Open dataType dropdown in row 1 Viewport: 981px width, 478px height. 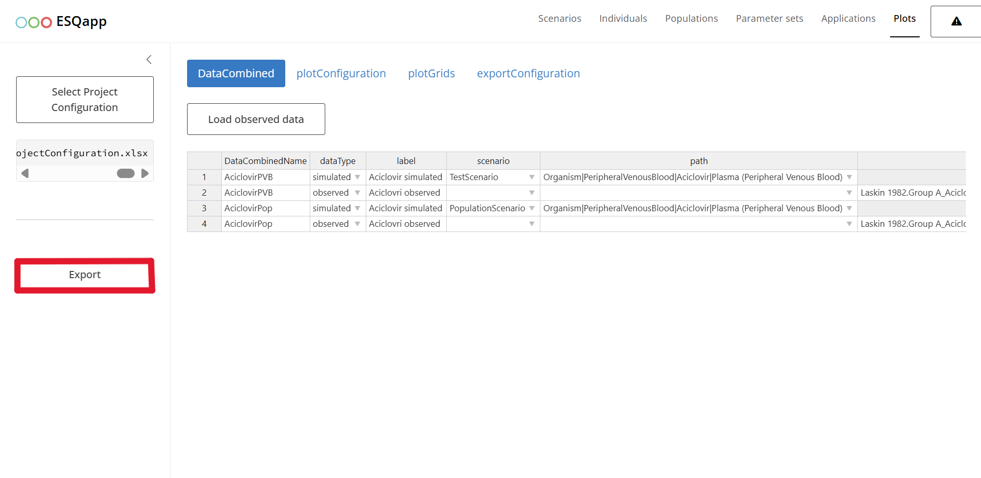357,177
